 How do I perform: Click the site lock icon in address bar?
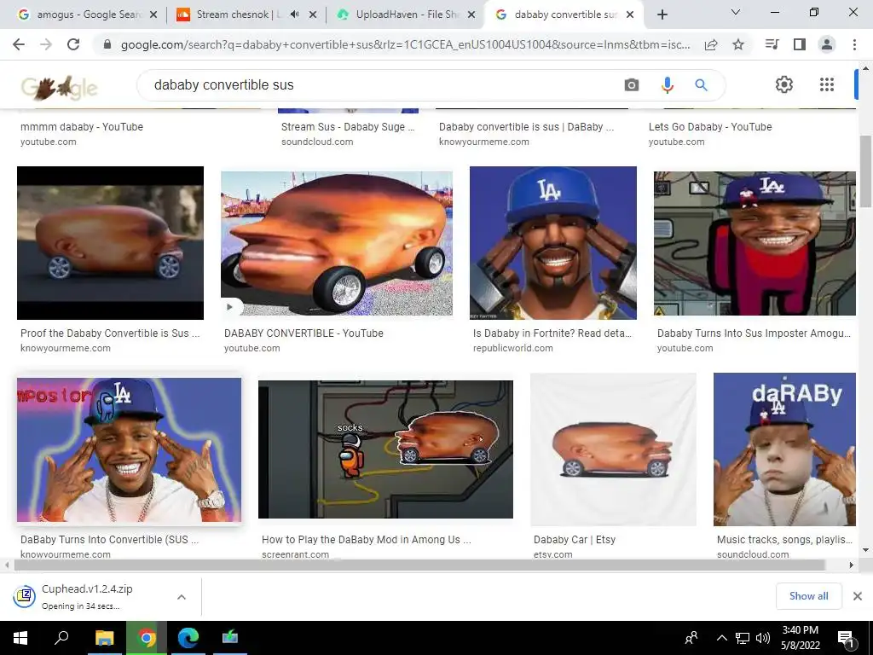coord(107,44)
